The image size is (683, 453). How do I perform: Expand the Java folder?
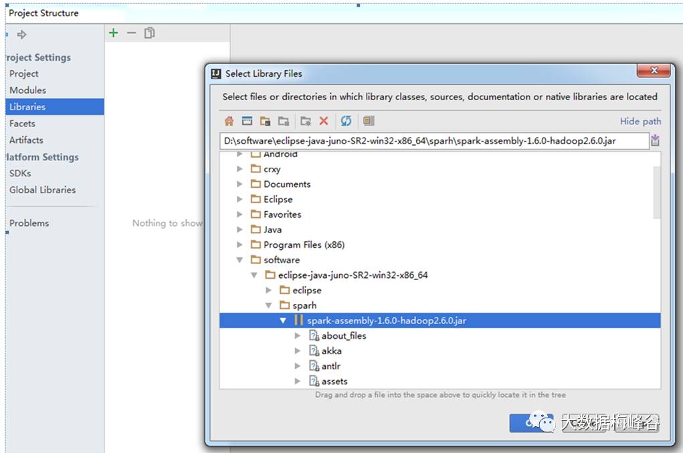pos(239,229)
